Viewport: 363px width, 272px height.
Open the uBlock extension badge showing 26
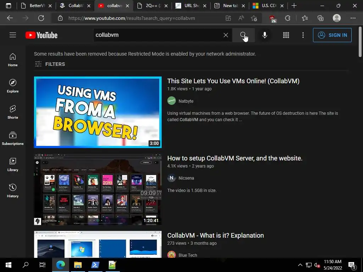pyautogui.click(x=273, y=19)
